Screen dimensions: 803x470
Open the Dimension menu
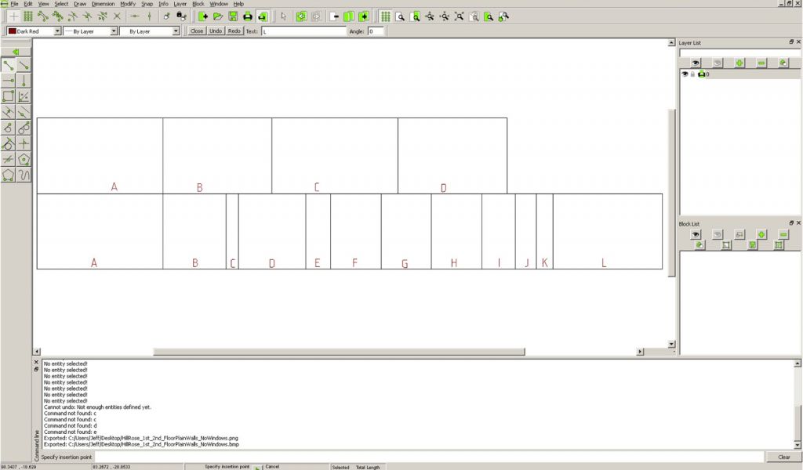[x=103, y=4]
